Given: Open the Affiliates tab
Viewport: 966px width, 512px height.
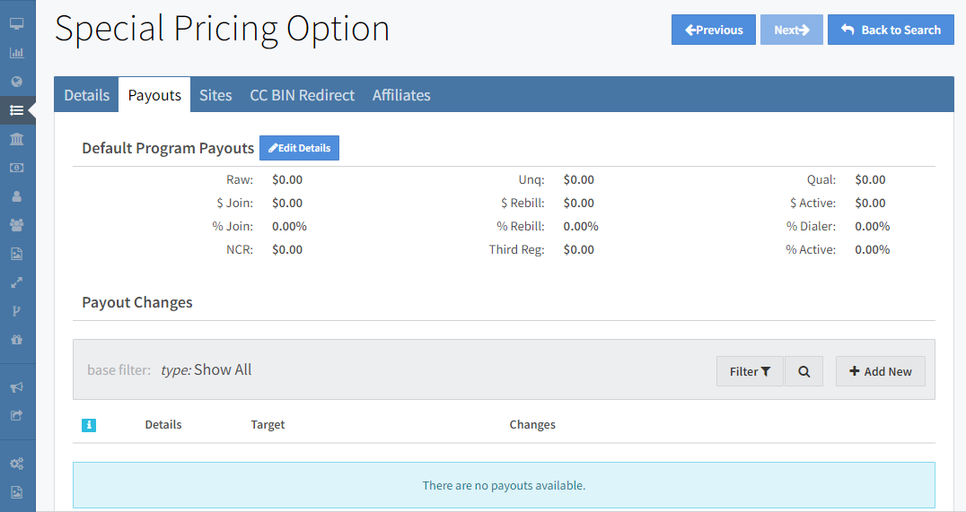Looking at the screenshot, I should (x=401, y=95).
